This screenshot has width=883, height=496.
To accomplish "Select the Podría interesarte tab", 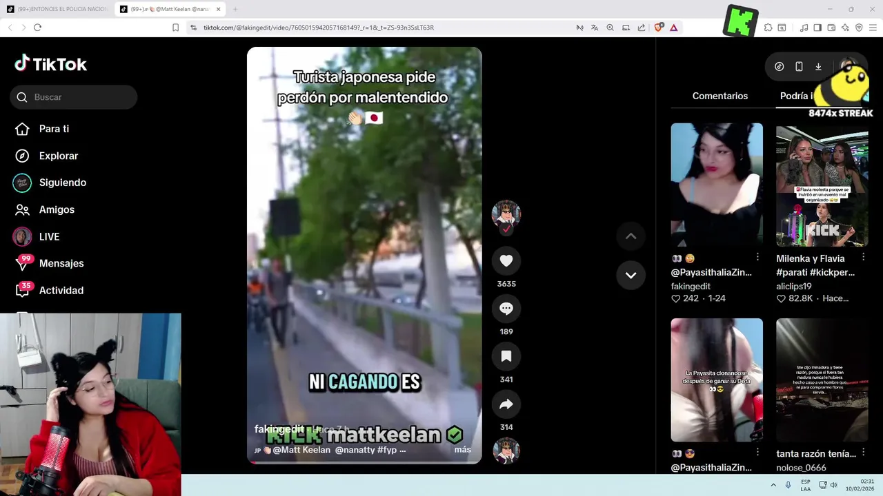I will pyautogui.click(x=797, y=96).
